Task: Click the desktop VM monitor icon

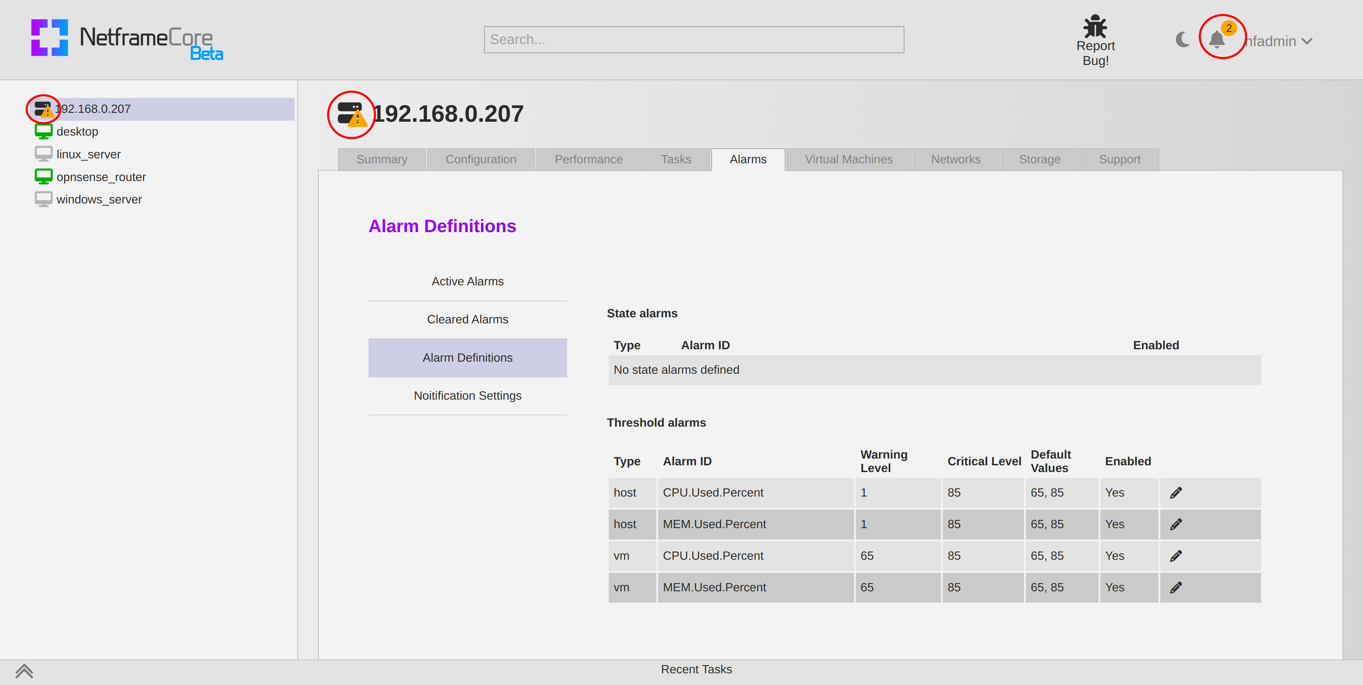Action: point(43,131)
